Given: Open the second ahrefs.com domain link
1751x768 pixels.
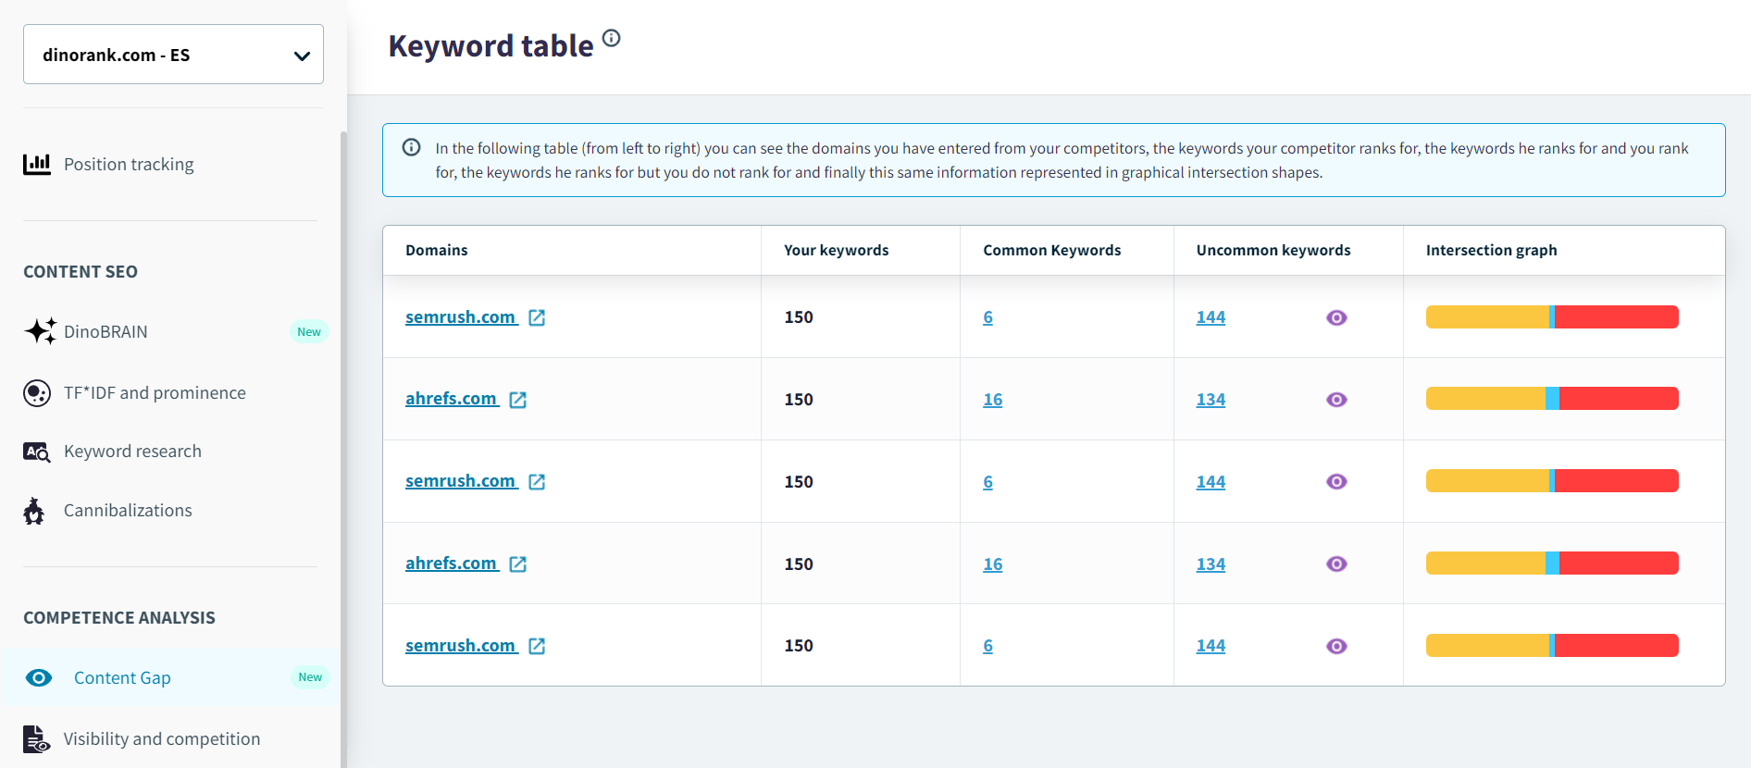Looking at the screenshot, I should (452, 564).
